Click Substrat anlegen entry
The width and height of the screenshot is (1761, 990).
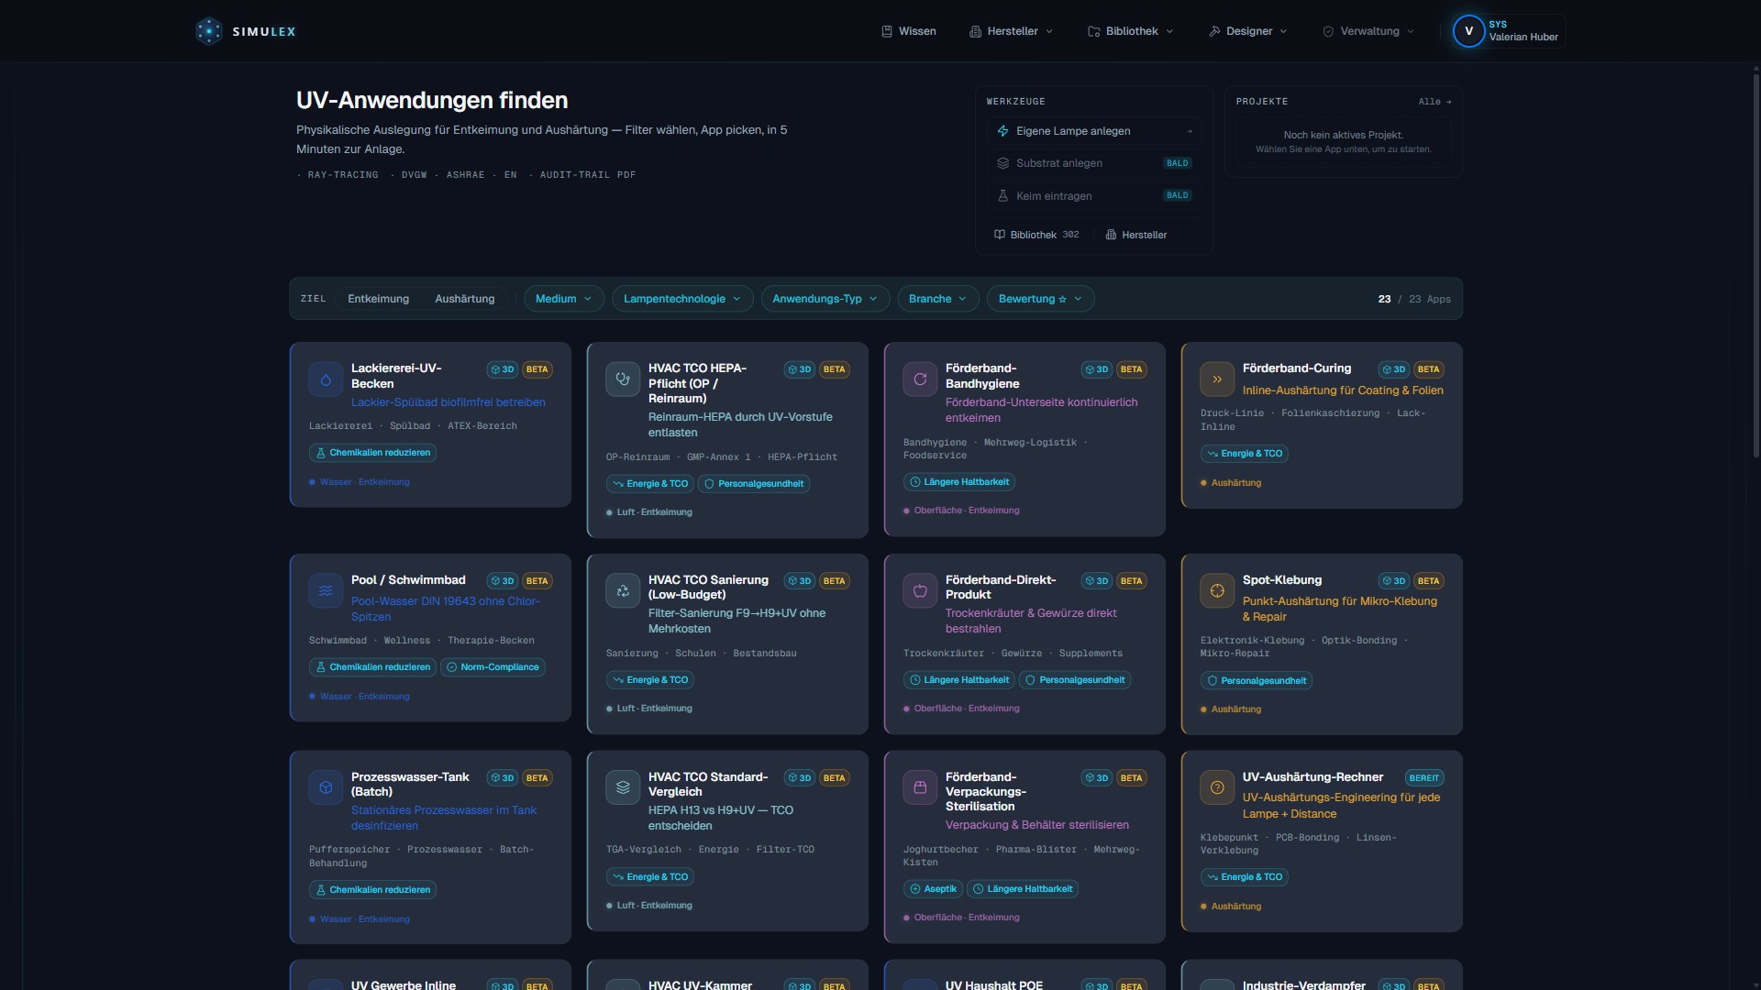tap(1094, 163)
